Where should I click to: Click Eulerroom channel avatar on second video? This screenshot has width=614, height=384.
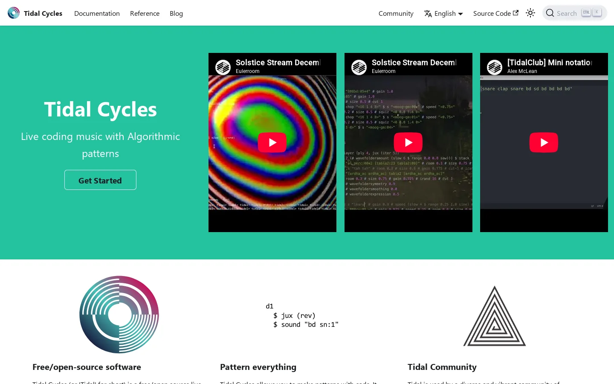(359, 67)
